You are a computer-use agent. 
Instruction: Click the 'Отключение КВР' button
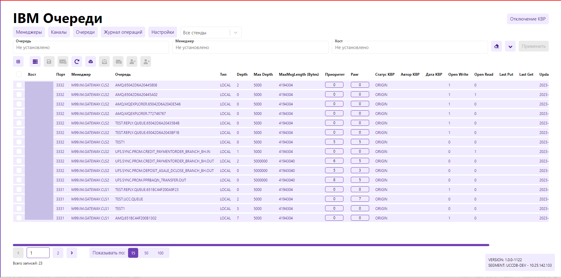528,19
